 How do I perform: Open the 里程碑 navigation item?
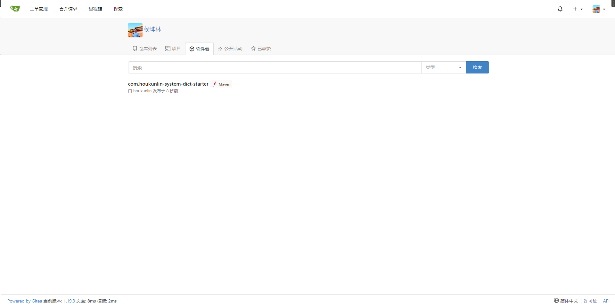point(95,9)
